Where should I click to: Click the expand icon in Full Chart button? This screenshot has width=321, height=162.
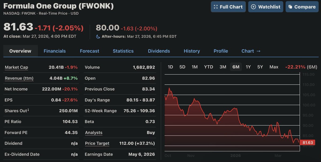tap(216, 7)
